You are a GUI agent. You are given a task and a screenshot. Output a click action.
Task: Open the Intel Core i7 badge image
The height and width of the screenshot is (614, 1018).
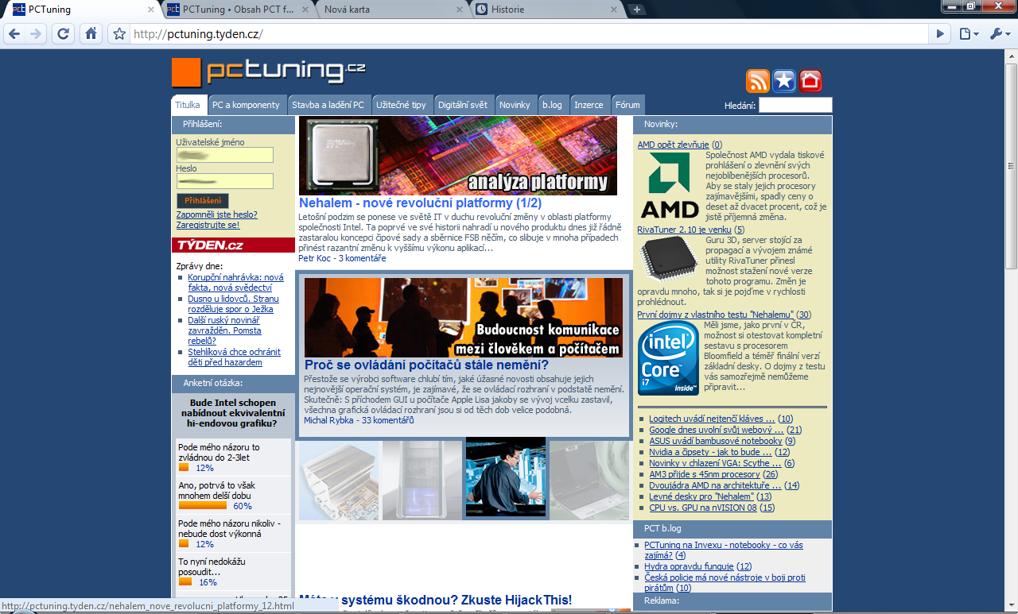[669, 358]
